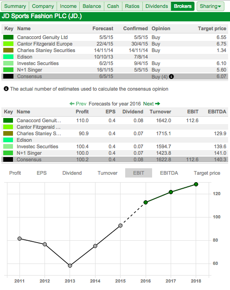Click the Turnover column header in forecasts
Image resolution: width=230 pixels, height=290 pixels.
(160, 112)
